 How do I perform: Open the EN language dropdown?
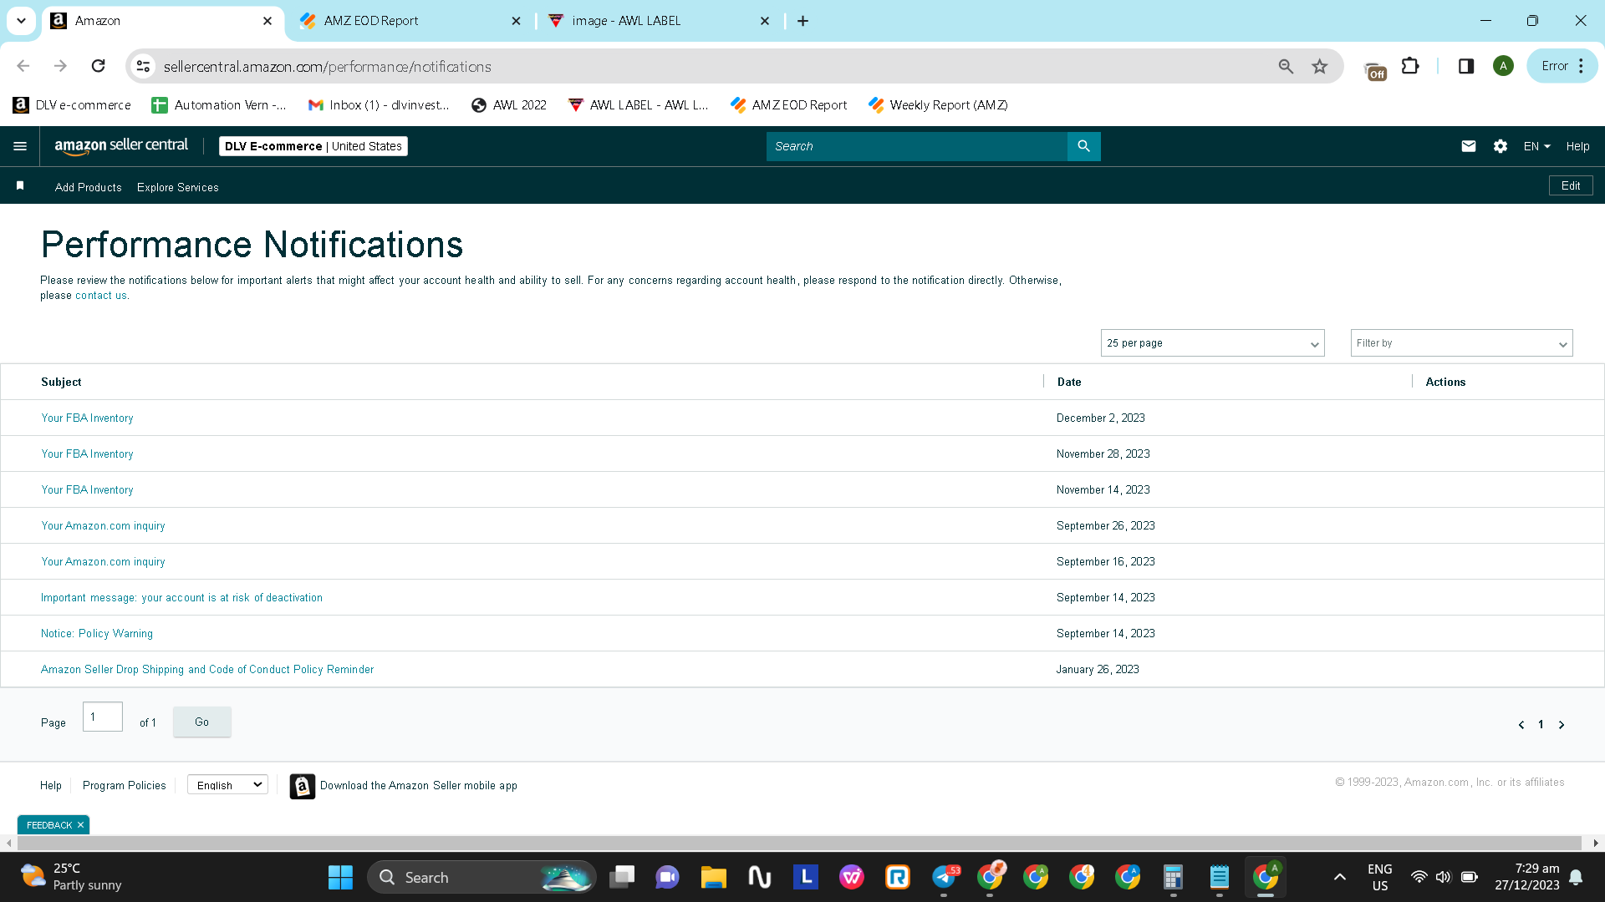(1536, 146)
